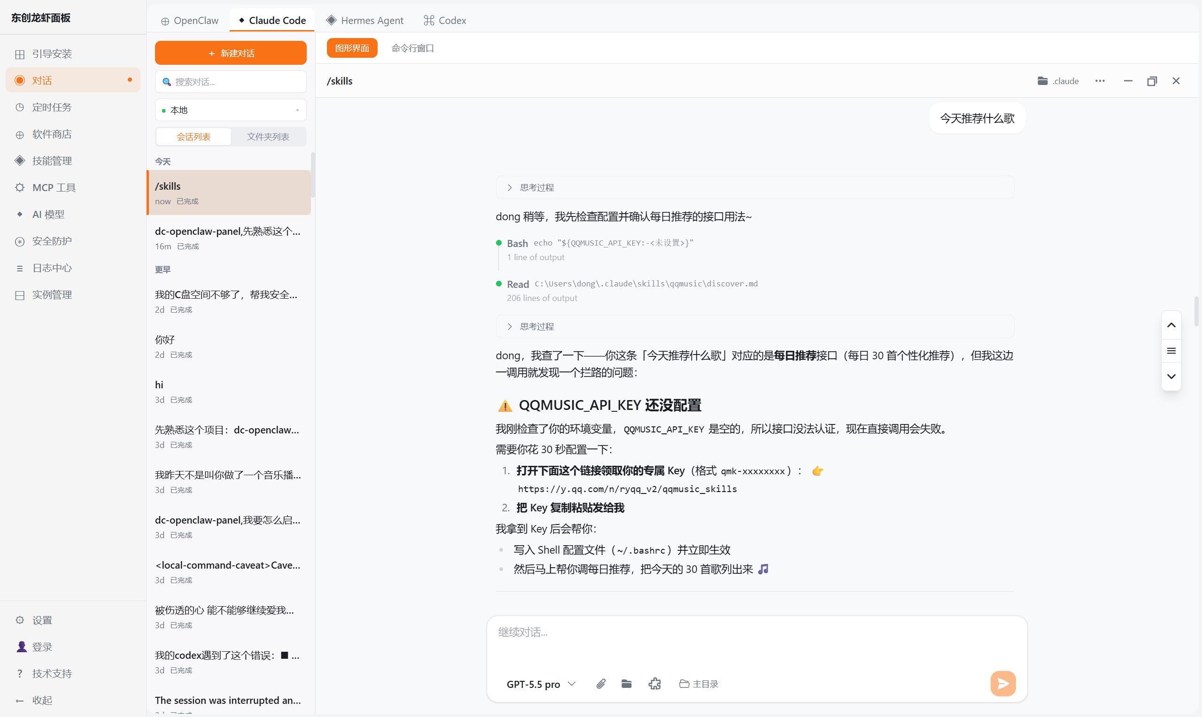Switch to Codex tab
Viewport: 1202px width, 717px height.
click(445, 20)
